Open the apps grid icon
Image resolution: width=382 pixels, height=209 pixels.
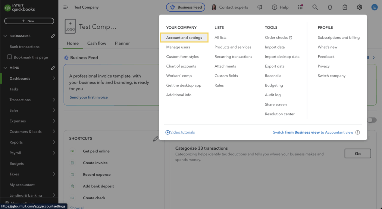(300, 7)
